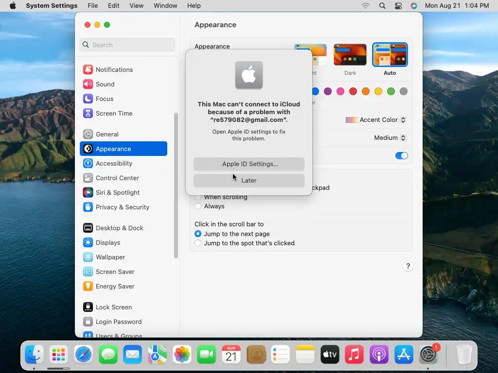Open FaceTime from the Dock

point(206,354)
